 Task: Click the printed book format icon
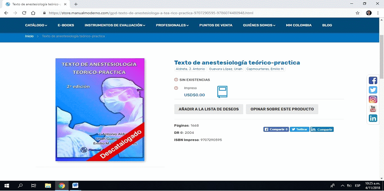click(222, 92)
